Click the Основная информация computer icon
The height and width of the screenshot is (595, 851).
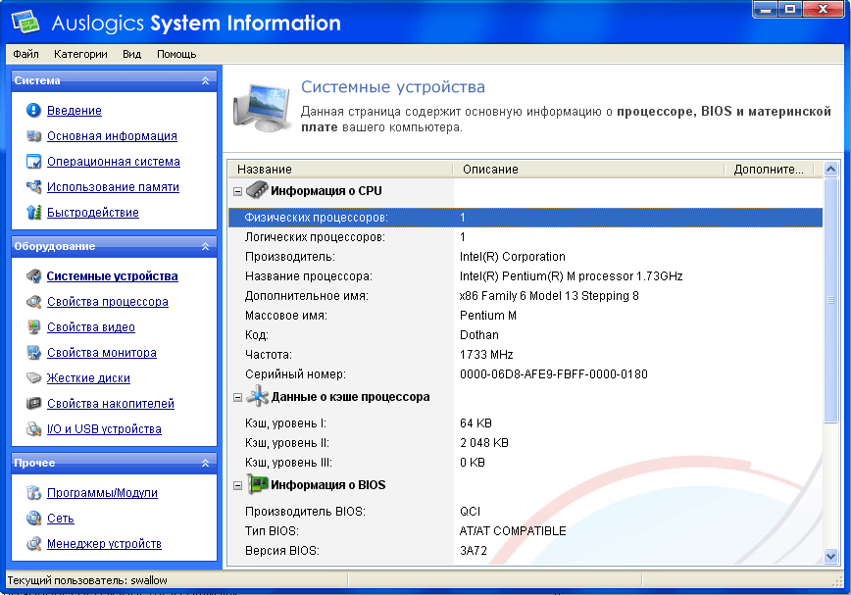(x=33, y=135)
